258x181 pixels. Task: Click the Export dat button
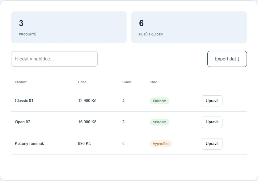(227, 59)
